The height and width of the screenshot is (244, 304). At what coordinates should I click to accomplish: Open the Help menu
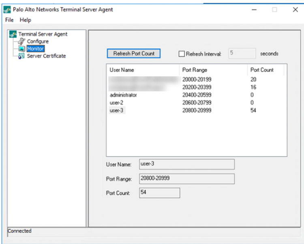click(25, 20)
